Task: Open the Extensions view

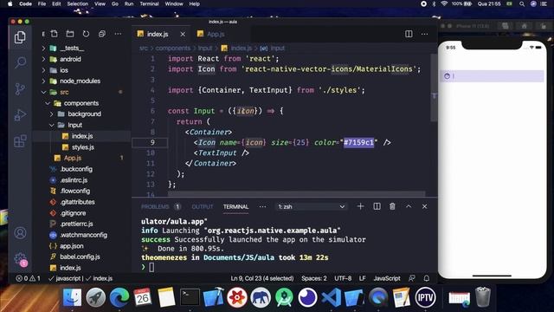Action: [x=20, y=141]
